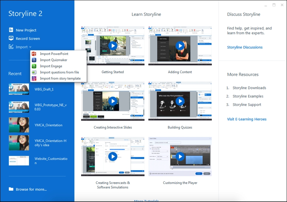287x202 pixels.
Task: Click the Creating Interactive Slides caption
Action: pos(113,127)
